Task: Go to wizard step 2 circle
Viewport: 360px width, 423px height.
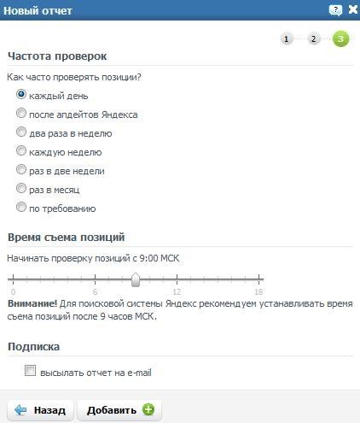Action: 313,38
